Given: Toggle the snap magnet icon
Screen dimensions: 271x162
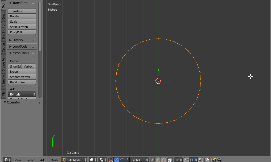Looking at the screenshot, I should point(186,160).
